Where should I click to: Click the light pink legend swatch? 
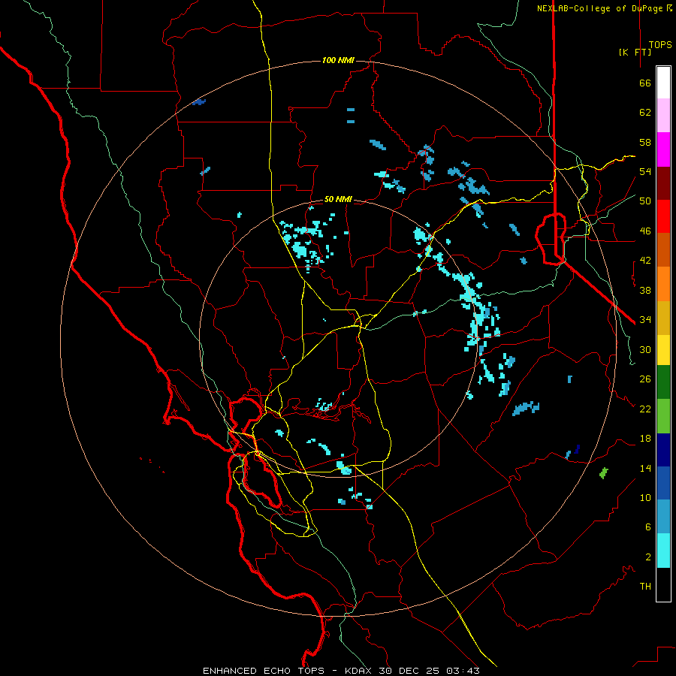663,116
